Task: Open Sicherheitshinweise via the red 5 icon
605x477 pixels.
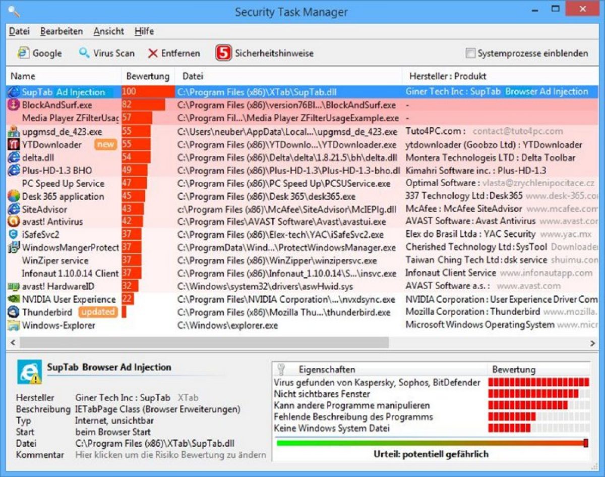Action: pyautogui.click(x=224, y=53)
